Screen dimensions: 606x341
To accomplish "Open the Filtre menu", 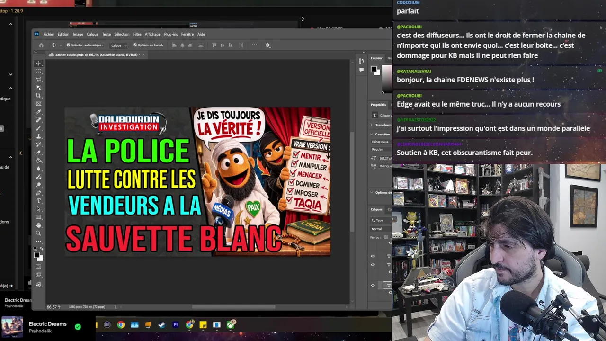I will click(x=137, y=34).
